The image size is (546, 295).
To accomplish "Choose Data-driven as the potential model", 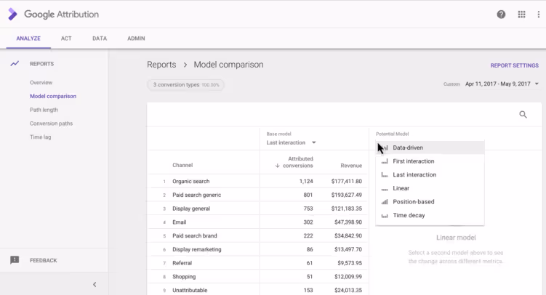I will pos(430,147).
